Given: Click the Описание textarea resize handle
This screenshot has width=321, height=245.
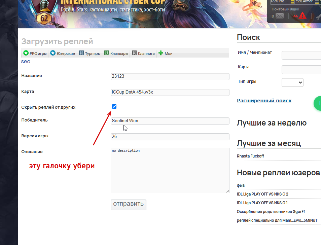Looking at the screenshot, I should pyautogui.click(x=228, y=191).
